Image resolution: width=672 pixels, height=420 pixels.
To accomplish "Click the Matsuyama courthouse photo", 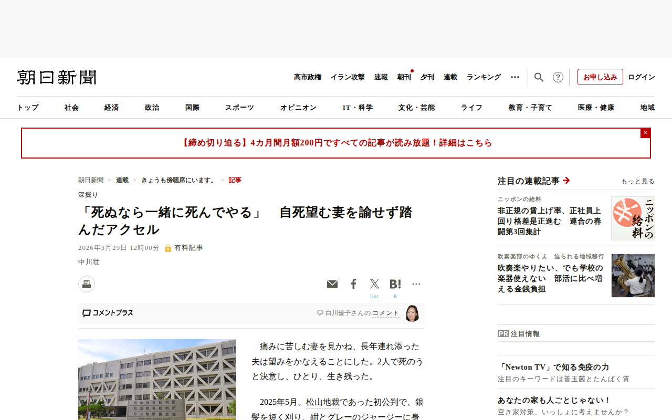I will click(x=157, y=380).
